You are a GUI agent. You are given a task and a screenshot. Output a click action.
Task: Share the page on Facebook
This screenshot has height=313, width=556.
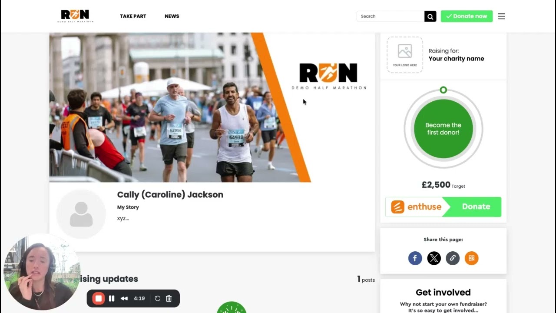[x=415, y=258]
